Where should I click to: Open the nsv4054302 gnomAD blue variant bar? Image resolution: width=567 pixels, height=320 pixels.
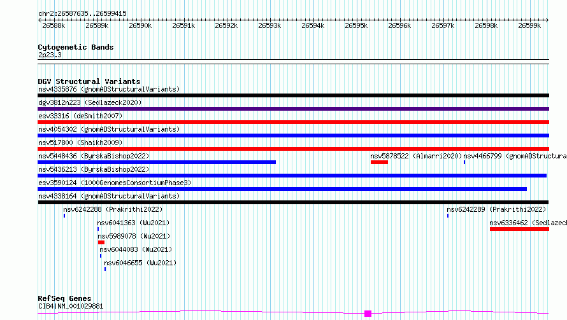[293, 136]
